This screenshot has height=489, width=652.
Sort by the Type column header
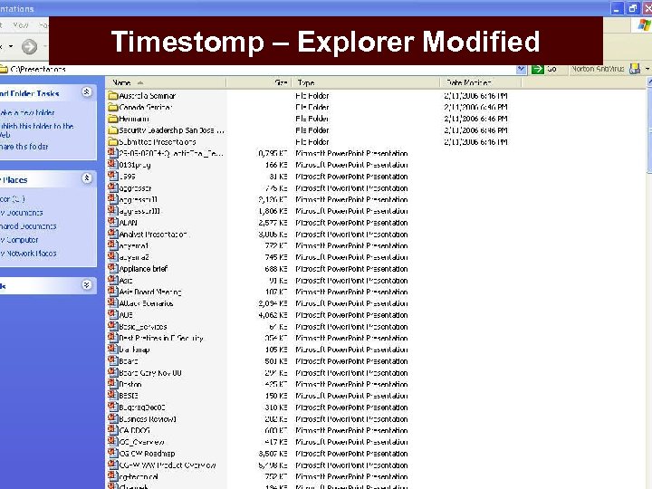366,82
